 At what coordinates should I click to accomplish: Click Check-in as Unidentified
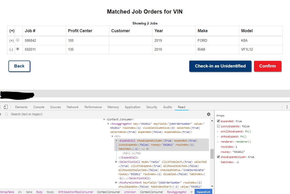tap(220, 66)
